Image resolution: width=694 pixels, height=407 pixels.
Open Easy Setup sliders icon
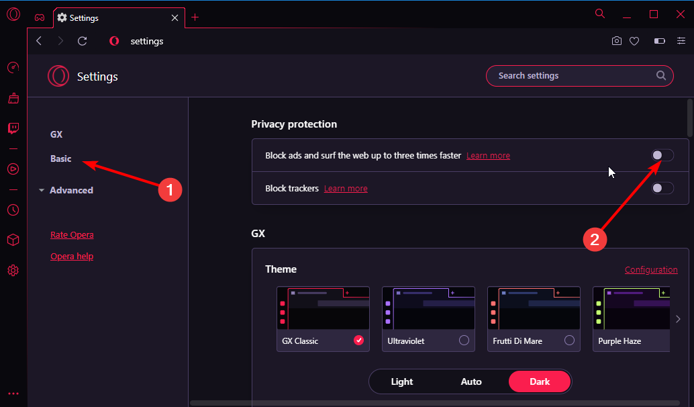pyautogui.click(x=681, y=41)
